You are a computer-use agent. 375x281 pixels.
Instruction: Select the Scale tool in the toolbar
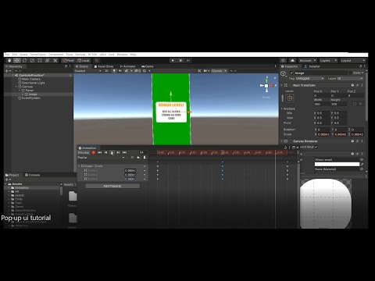click(x=32, y=60)
